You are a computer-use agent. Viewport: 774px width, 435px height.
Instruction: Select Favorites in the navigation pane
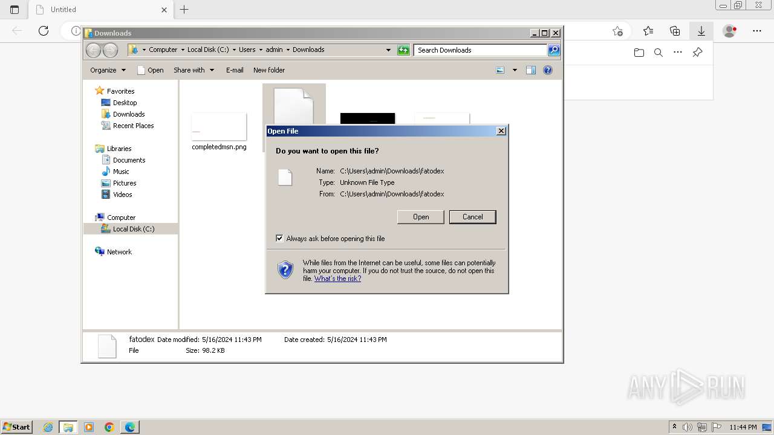tap(120, 91)
